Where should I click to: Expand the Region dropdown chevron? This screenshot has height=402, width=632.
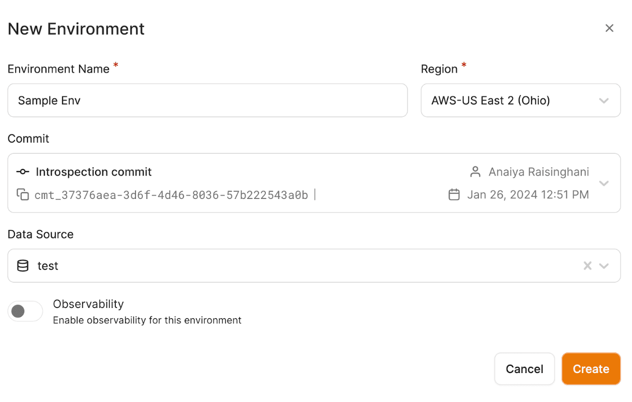click(x=604, y=101)
